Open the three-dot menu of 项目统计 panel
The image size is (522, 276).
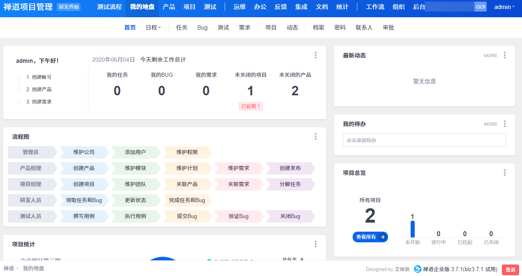pos(316,244)
